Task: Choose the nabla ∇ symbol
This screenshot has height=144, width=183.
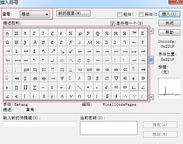Action: click(116, 78)
